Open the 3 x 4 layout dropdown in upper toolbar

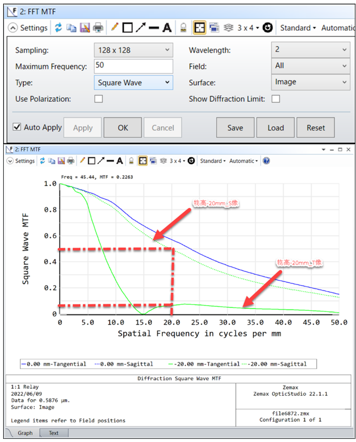(x=248, y=28)
